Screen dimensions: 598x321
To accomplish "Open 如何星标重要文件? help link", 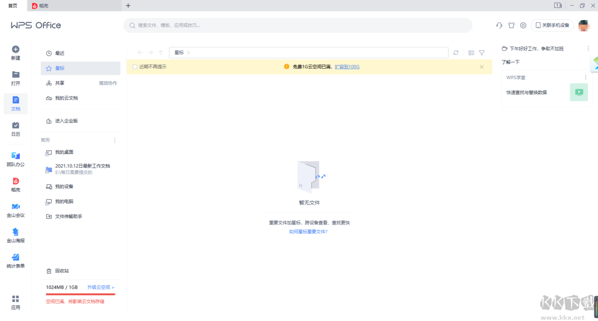I will 309,232.
